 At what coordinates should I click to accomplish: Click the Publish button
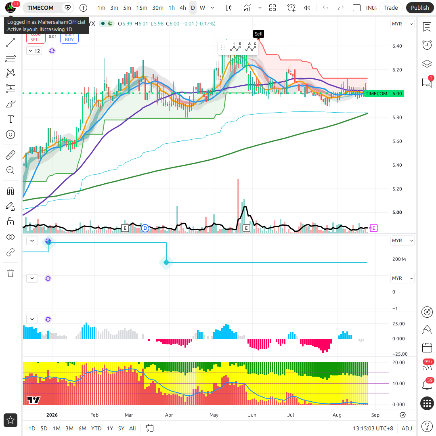[419, 8]
